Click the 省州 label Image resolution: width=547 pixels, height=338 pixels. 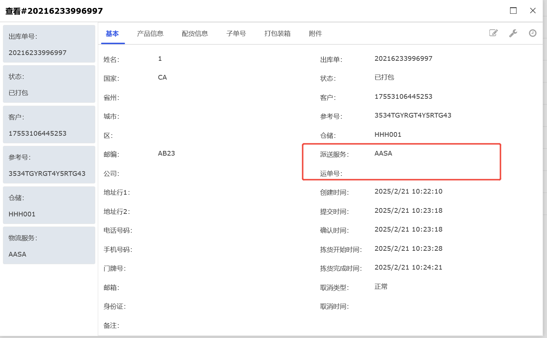111,98
